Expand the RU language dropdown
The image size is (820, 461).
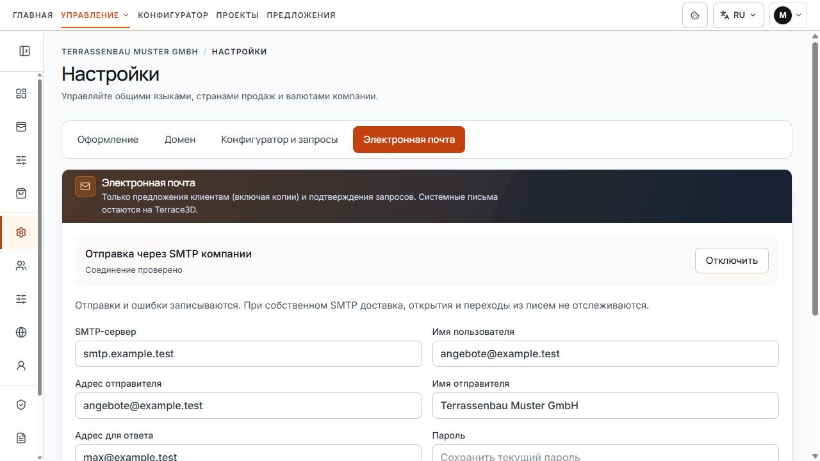click(739, 15)
